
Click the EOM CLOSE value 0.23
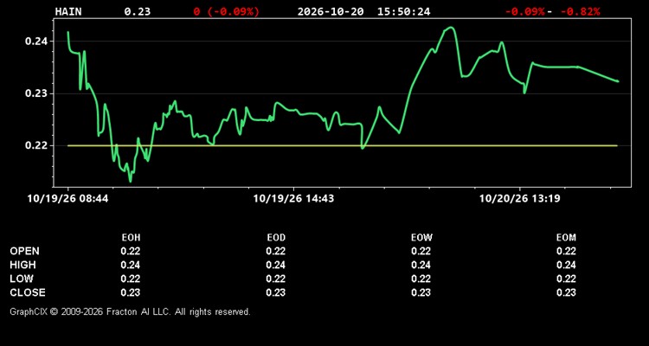click(x=566, y=292)
